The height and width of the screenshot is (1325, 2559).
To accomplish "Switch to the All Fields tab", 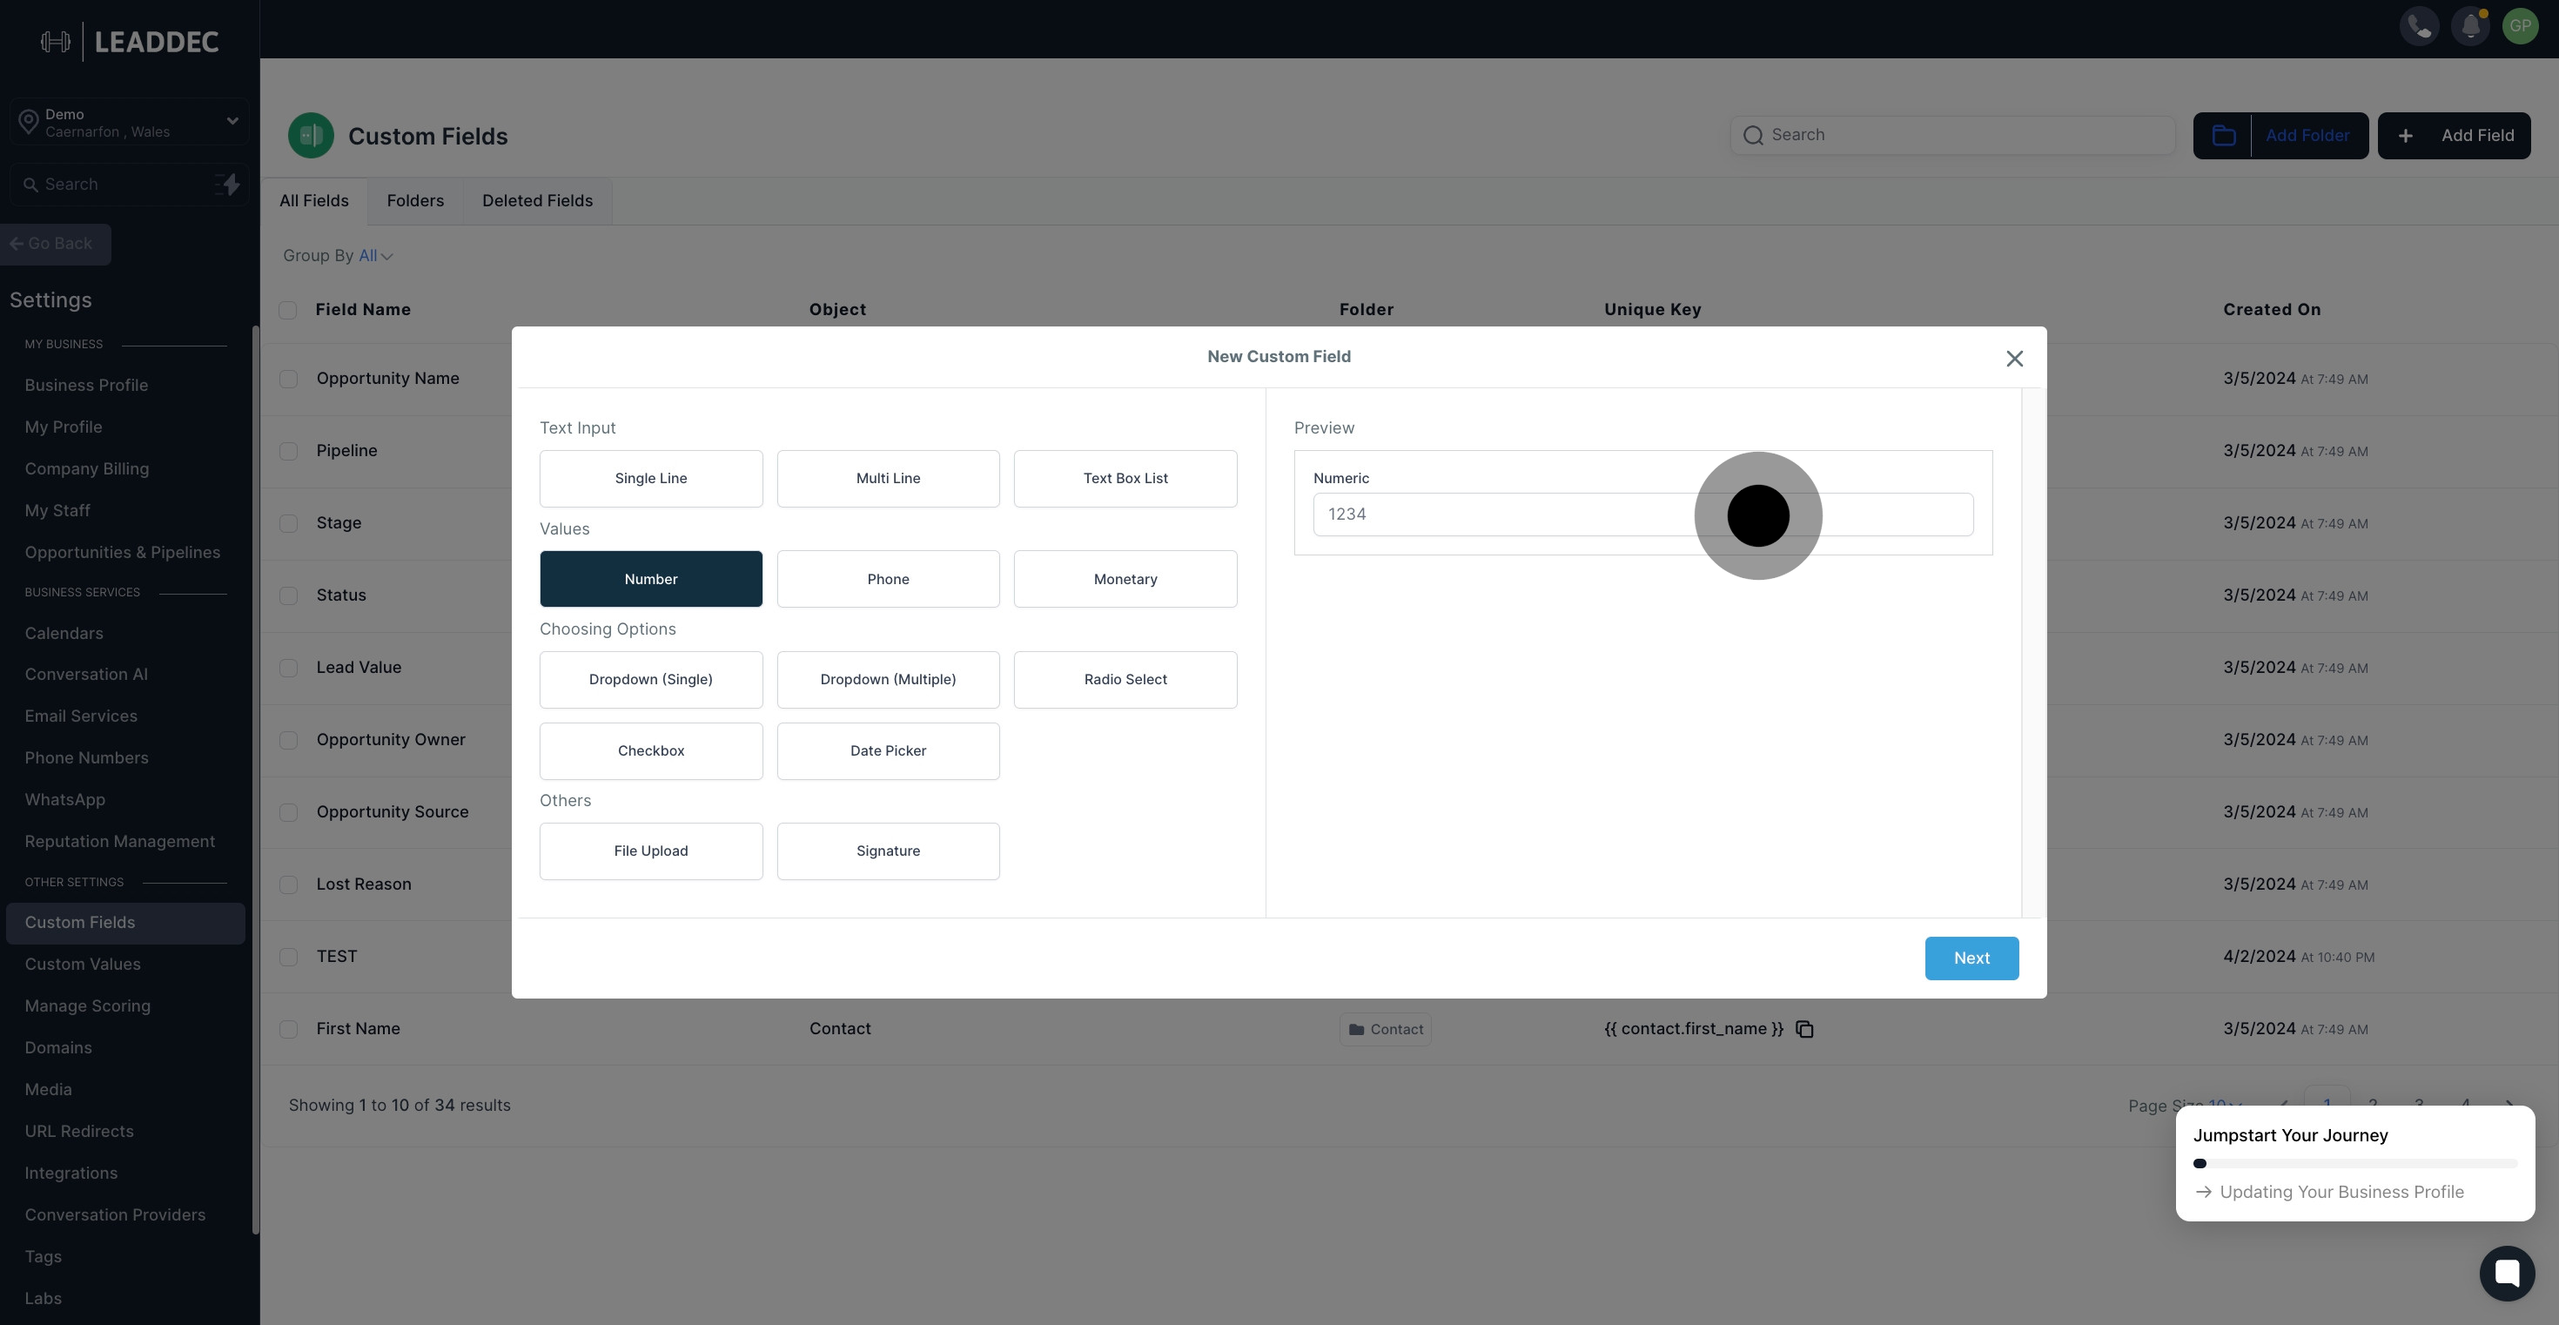I will click(x=314, y=202).
